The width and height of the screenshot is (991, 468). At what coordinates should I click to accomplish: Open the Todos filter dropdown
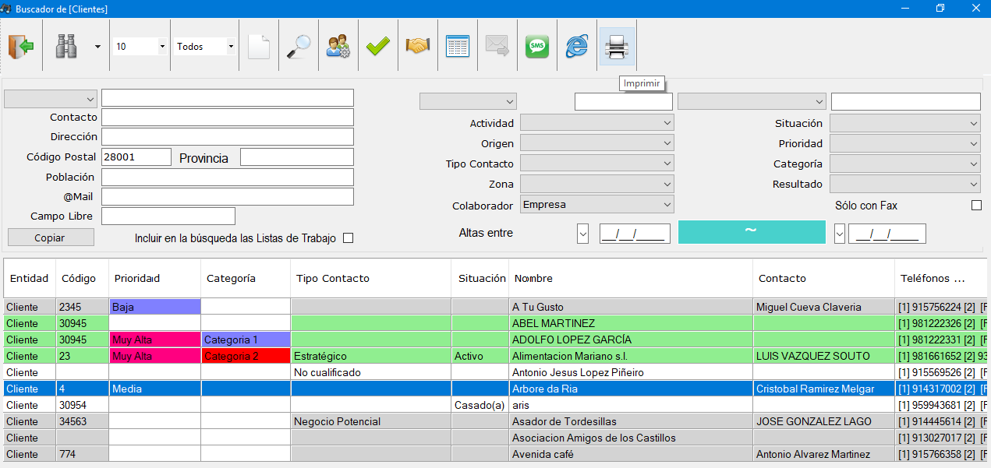(x=230, y=47)
